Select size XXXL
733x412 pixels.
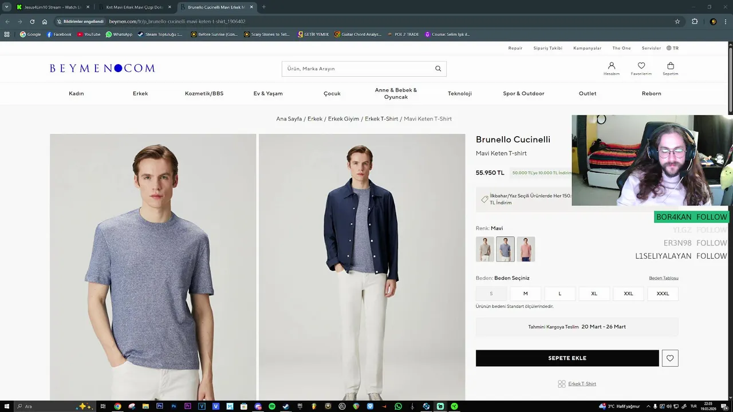pyautogui.click(x=663, y=294)
